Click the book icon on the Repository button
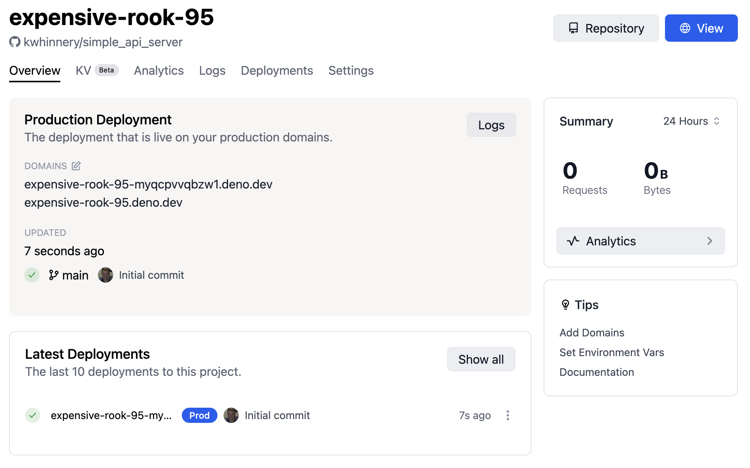750x468 pixels. (x=573, y=28)
